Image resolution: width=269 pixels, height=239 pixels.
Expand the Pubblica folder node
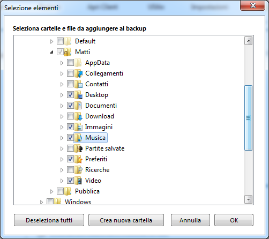51,191
